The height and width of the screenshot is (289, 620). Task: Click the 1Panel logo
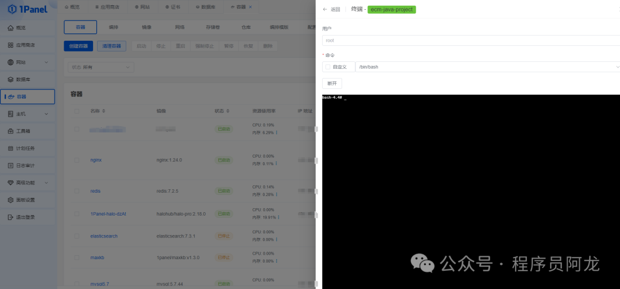28,9
